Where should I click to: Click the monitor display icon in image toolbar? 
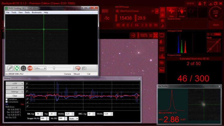tap(162, 35)
